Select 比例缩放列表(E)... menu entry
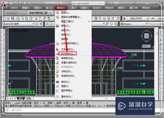 click(73, 43)
